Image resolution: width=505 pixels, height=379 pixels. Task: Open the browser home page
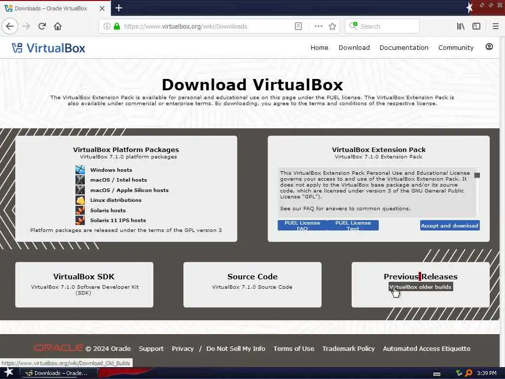coord(58,26)
